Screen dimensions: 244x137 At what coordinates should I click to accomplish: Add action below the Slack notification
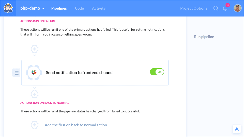click(35, 94)
